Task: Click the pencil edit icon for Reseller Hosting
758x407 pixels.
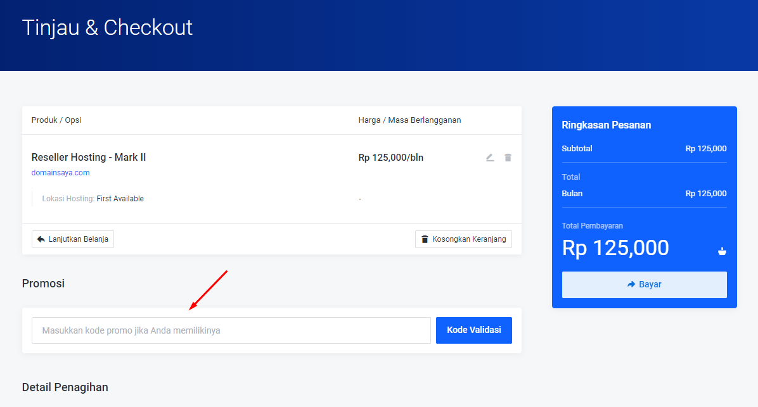Action: pos(490,158)
